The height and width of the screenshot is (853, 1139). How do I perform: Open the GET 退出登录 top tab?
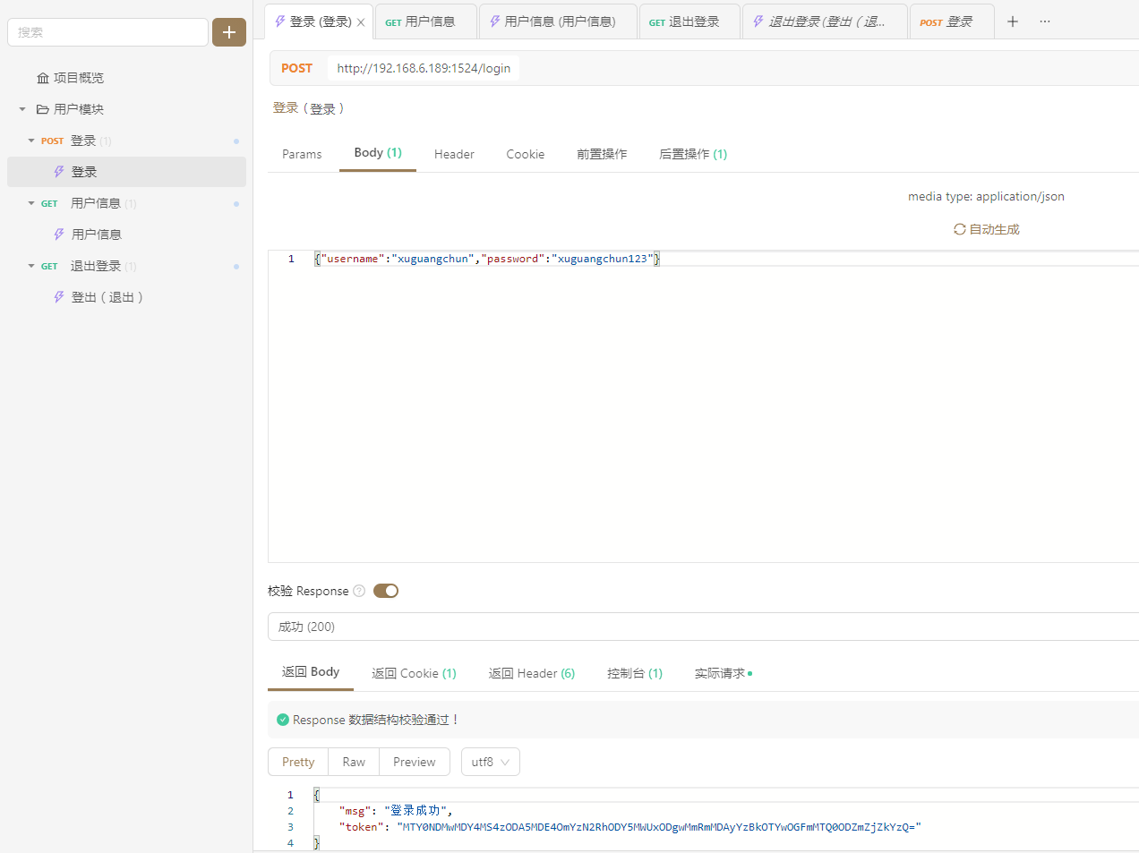pos(689,21)
